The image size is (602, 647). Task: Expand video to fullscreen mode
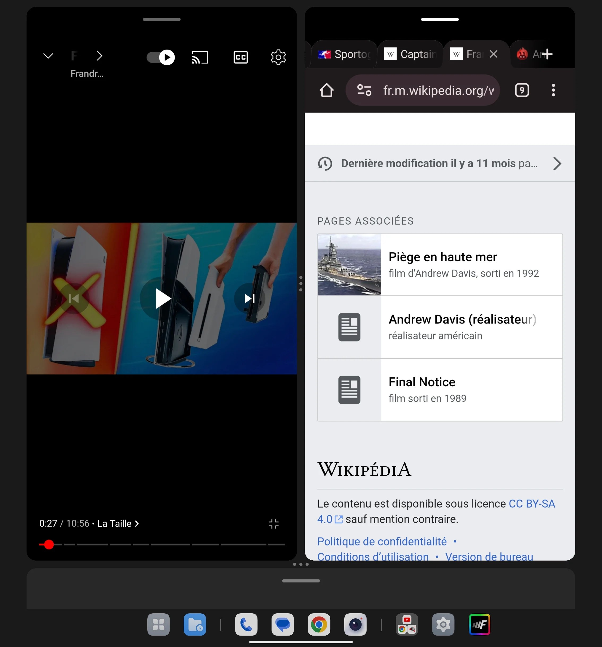273,523
